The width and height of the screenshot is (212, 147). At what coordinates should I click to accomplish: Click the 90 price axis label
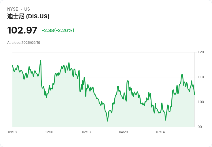[x=200, y=127]
